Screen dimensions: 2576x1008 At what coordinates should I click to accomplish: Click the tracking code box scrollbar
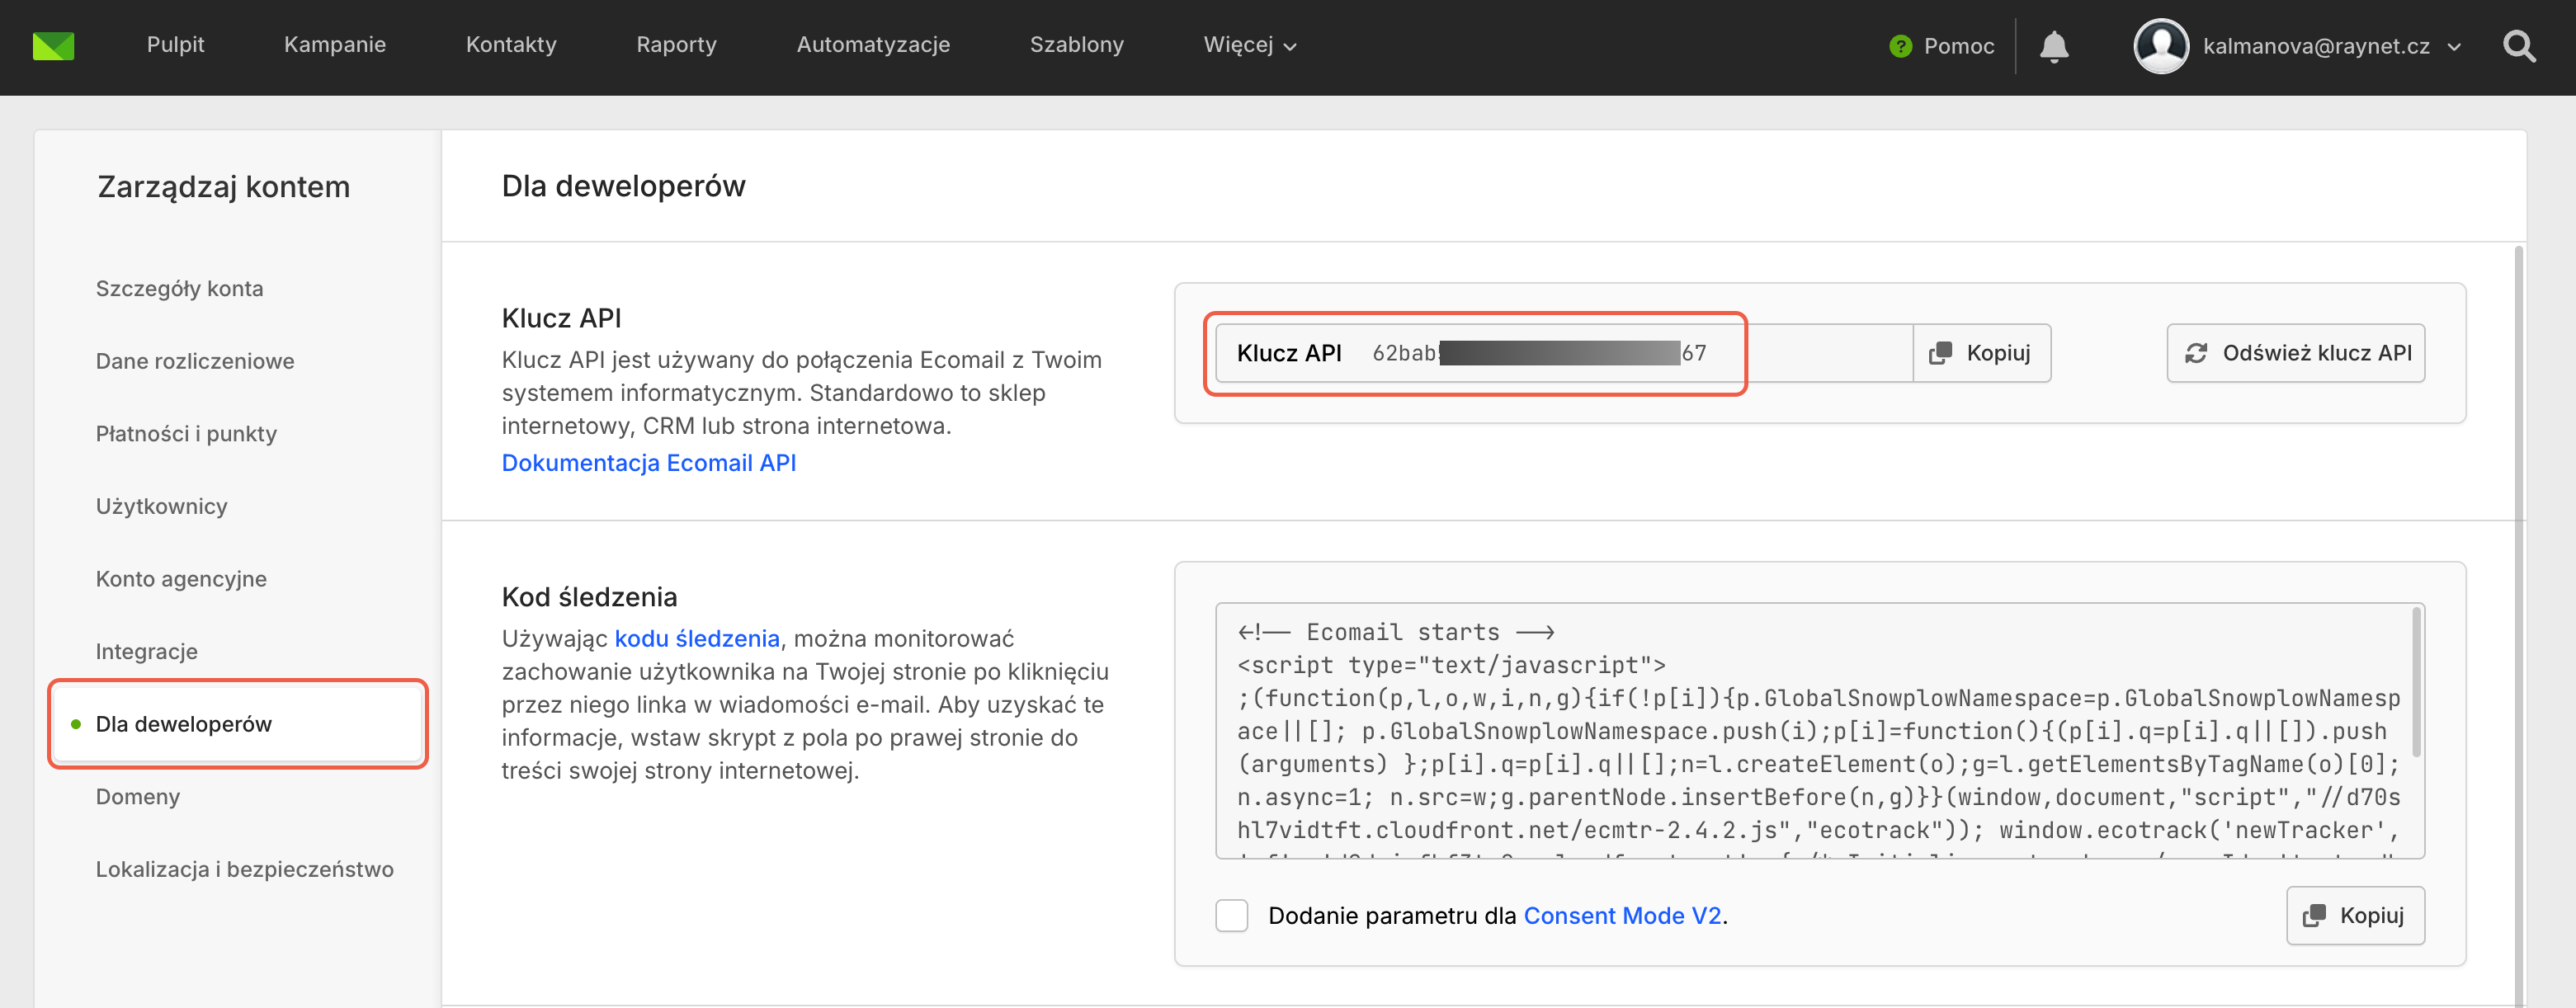pyautogui.click(x=2416, y=682)
